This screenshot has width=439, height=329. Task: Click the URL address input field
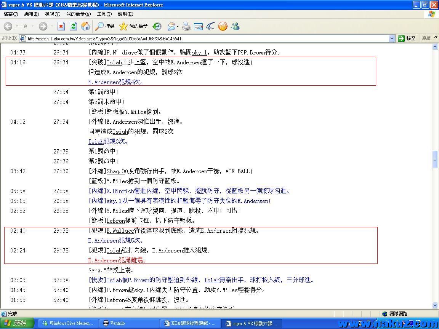[x=206, y=38]
